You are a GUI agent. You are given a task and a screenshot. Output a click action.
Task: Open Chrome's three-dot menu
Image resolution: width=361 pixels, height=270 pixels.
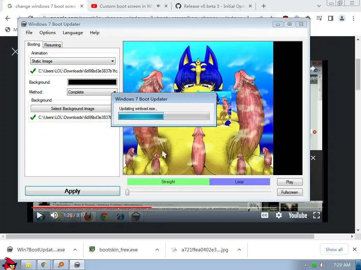pyautogui.click(x=353, y=18)
